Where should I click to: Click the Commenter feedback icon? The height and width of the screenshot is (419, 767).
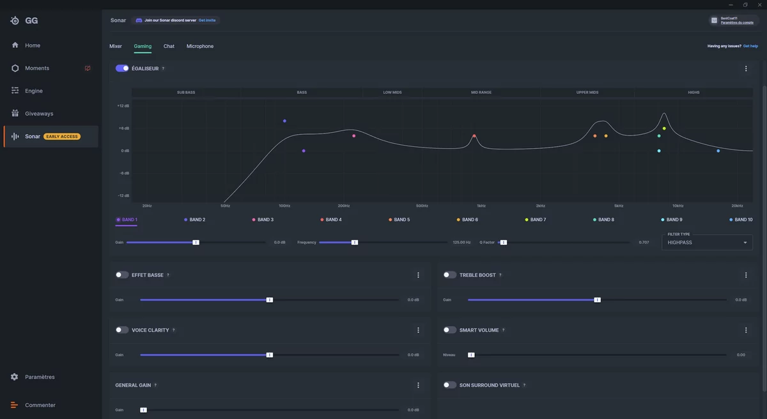click(x=15, y=405)
